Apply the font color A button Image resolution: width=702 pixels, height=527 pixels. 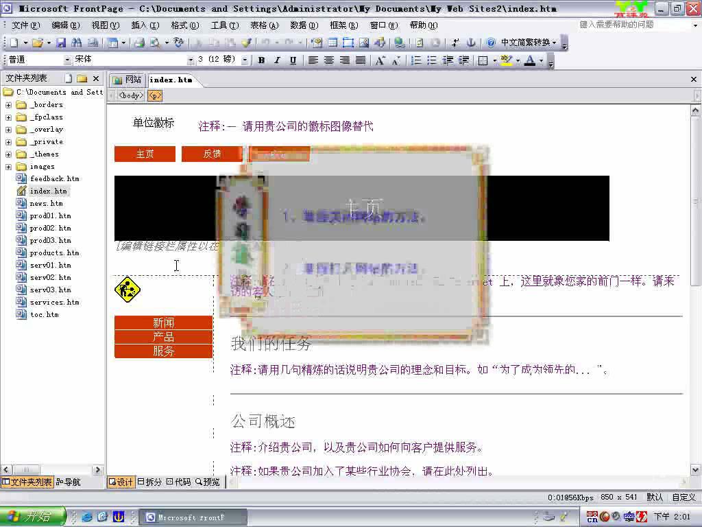pyautogui.click(x=530, y=60)
